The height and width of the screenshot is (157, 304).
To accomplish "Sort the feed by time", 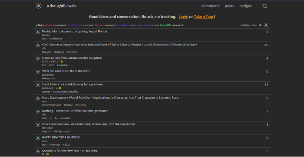I will pyautogui.click(x=254, y=25).
